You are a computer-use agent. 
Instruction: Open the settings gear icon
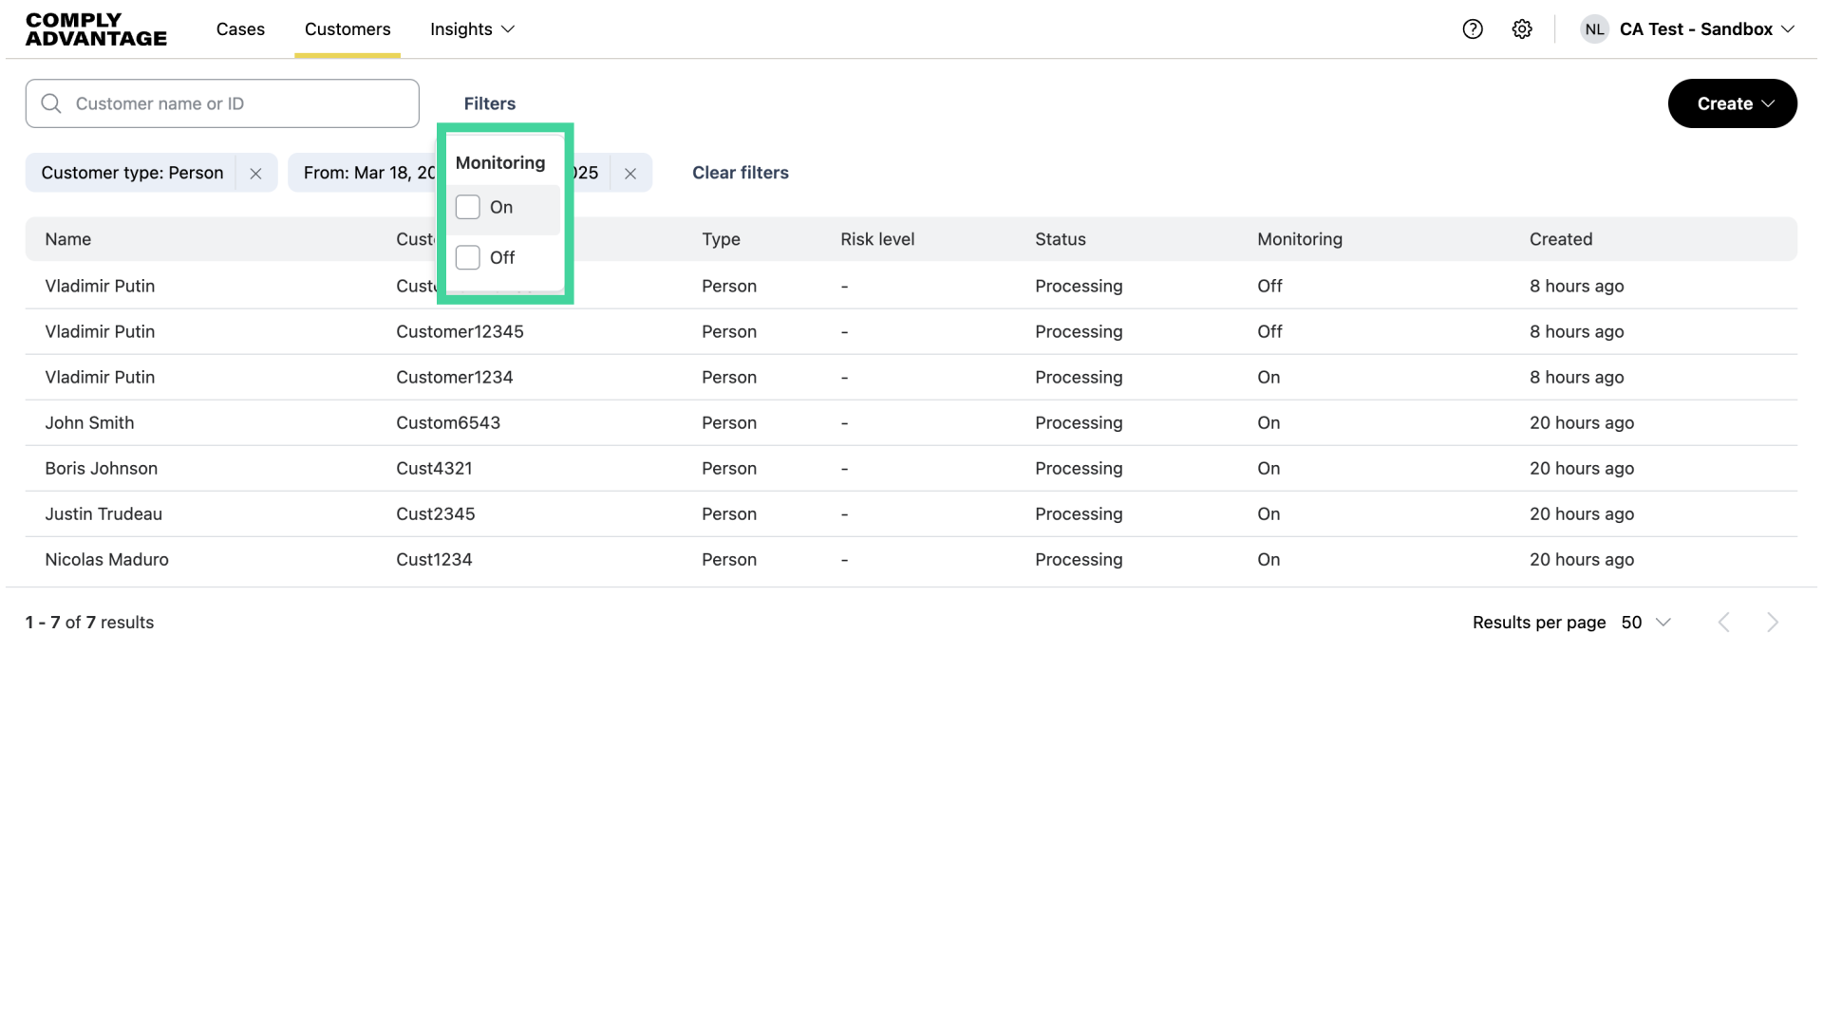(x=1522, y=29)
